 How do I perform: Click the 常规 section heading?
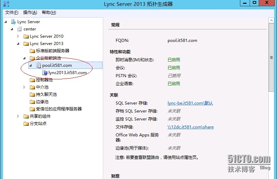pos(115,25)
